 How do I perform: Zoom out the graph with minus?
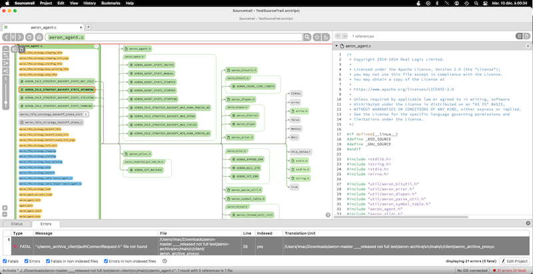pos(5,214)
